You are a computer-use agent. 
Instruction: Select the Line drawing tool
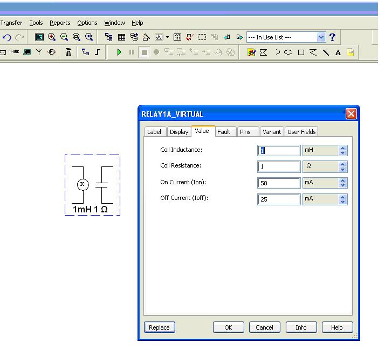326,52
